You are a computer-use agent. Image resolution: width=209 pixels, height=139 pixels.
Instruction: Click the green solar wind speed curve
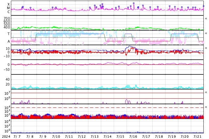(107, 28)
